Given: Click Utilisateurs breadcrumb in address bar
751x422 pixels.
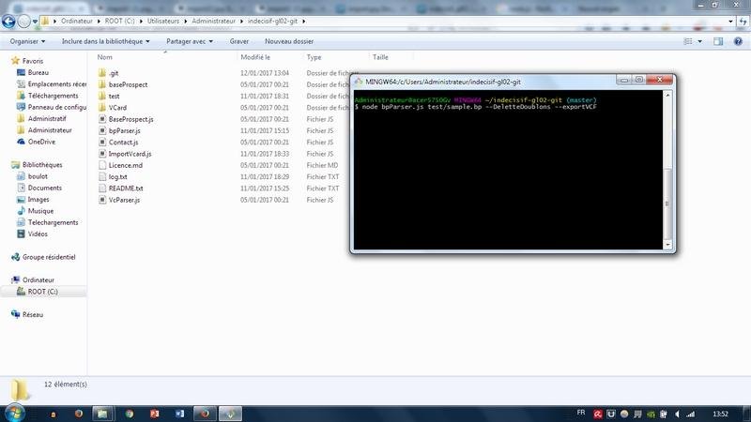Looking at the screenshot, I should 162,21.
